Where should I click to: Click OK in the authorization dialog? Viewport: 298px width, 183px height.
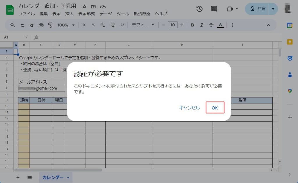pos(215,108)
